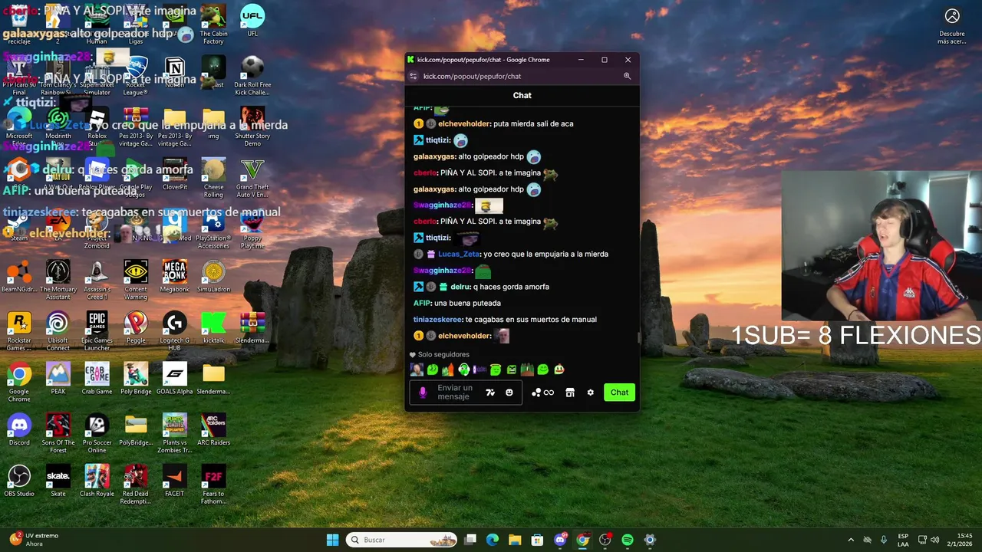Click the microphone icon in chat input
This screenshot has height=552, width=982.
coord(423,393)
